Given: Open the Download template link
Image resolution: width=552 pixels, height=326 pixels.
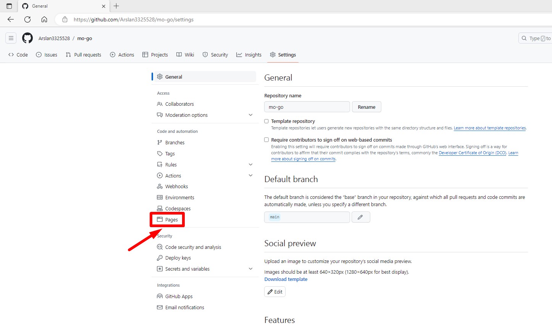Looking at the screenshot, I should (286, 279).
